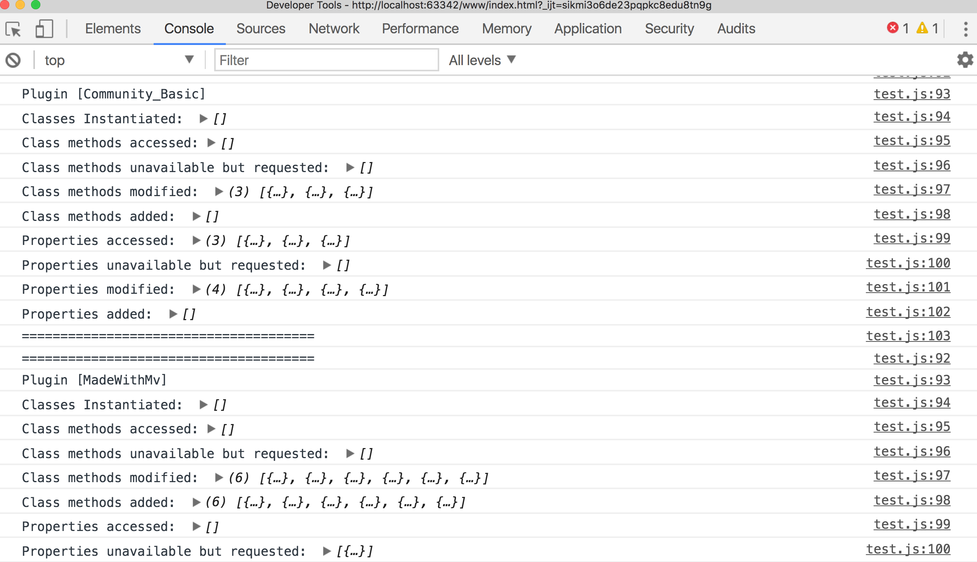
Task: Open DevTools settings gear
Action: click(965, 60)
